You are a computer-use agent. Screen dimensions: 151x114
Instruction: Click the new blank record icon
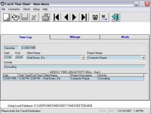(x=6, y=17)
